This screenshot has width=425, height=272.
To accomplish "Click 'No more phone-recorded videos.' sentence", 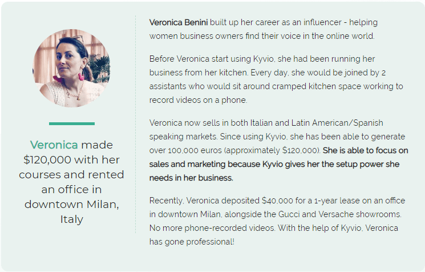I will click(x=212, y=228).
